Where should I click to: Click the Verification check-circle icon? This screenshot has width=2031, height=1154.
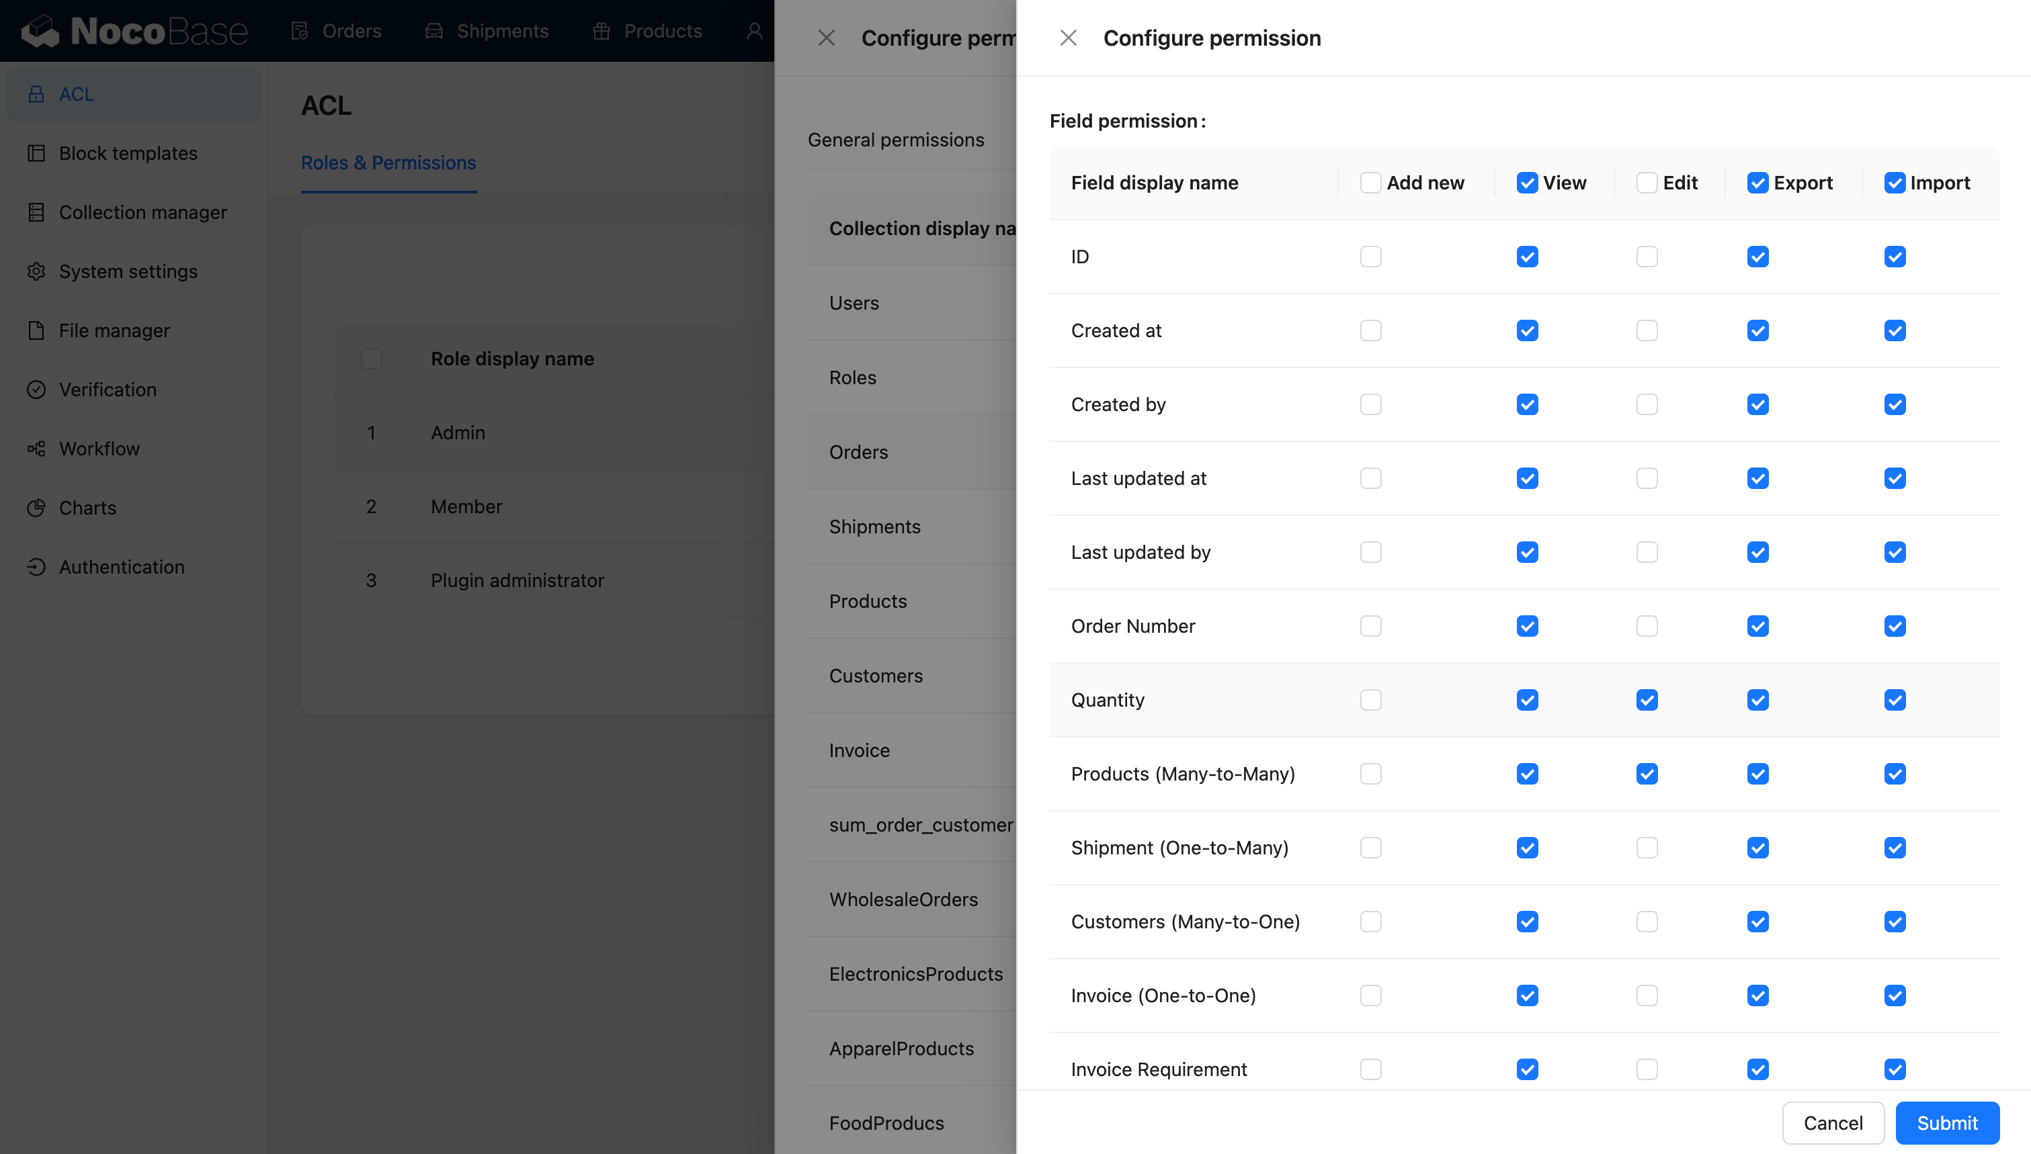click(x=36, y=389)
